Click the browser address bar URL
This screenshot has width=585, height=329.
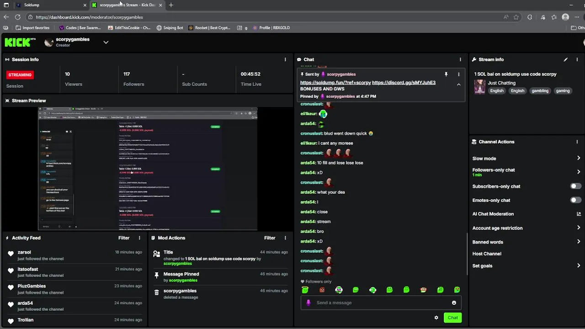click(x=89, y=17)
